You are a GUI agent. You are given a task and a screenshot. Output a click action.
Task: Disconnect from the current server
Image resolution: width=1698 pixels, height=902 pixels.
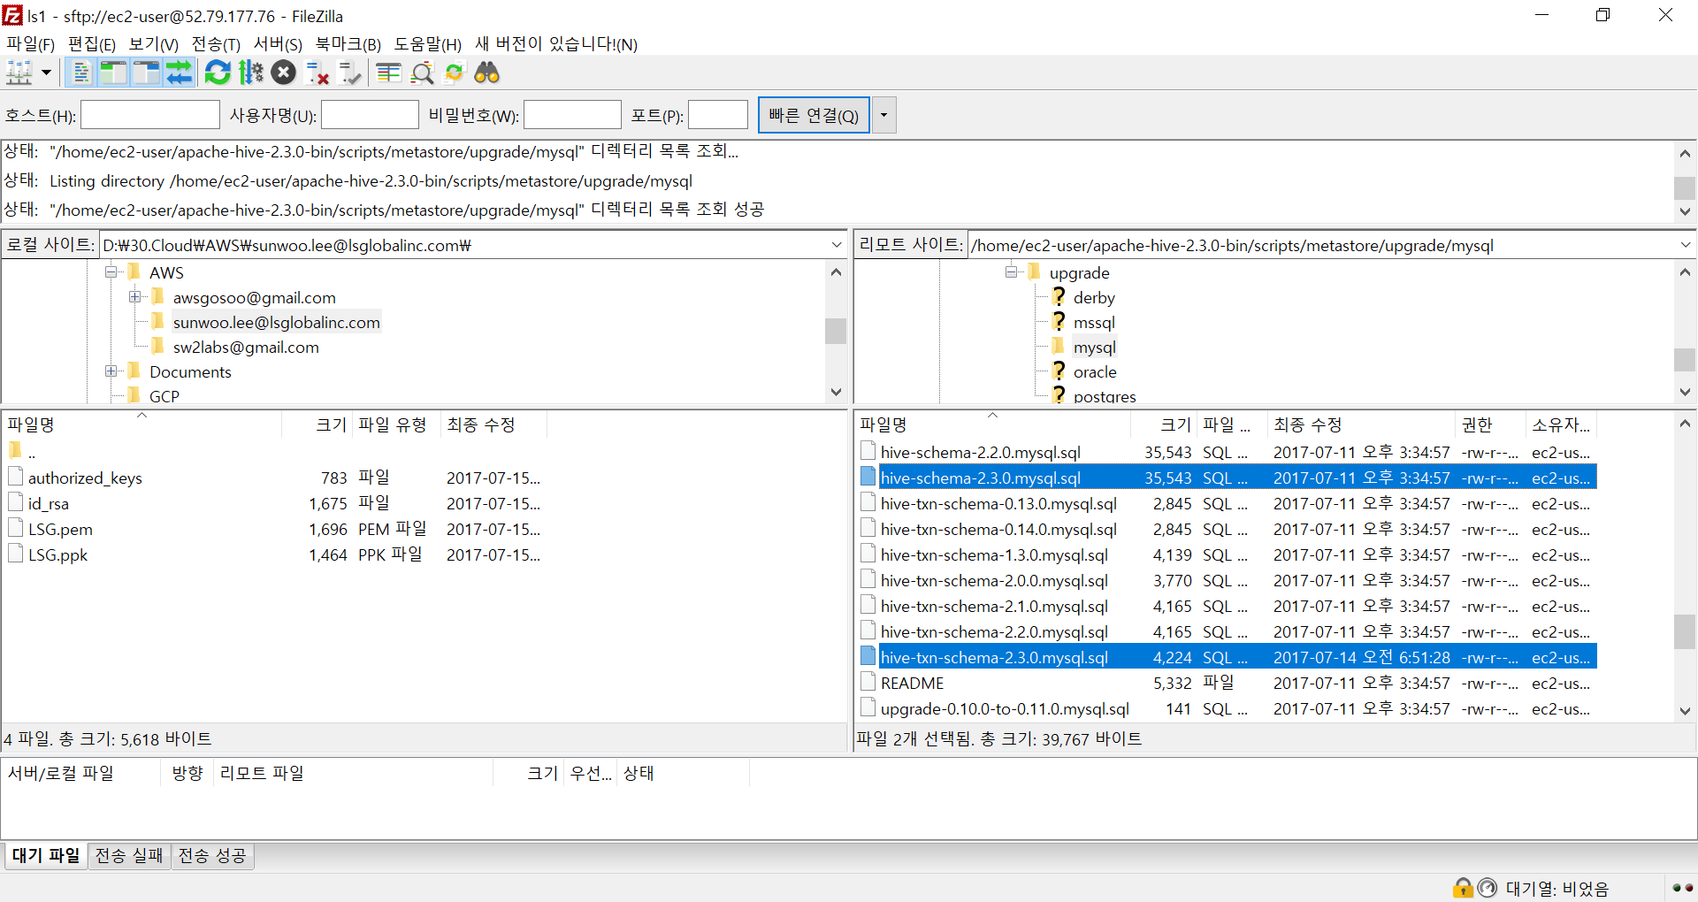tap(317, 73)
